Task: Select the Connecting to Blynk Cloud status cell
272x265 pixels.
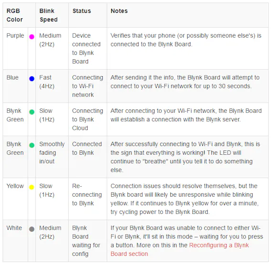Action: tap(88, 119)
